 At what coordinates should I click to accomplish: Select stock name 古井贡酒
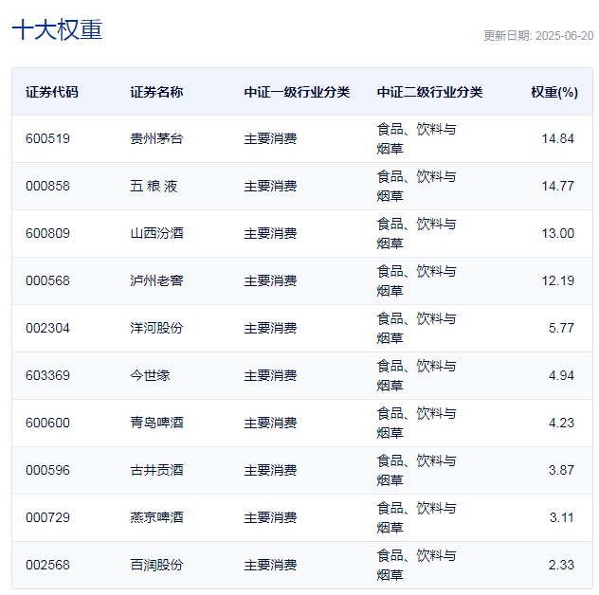tap(156, 470)
